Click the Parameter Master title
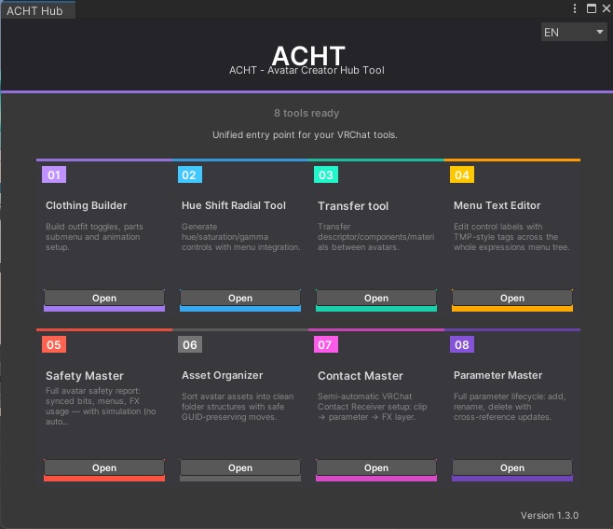 pos(497,375)
